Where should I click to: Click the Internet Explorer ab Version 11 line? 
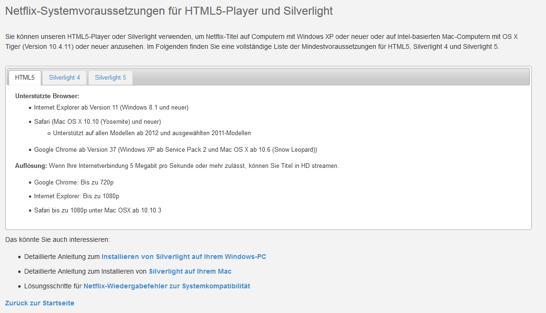[111, 108]
